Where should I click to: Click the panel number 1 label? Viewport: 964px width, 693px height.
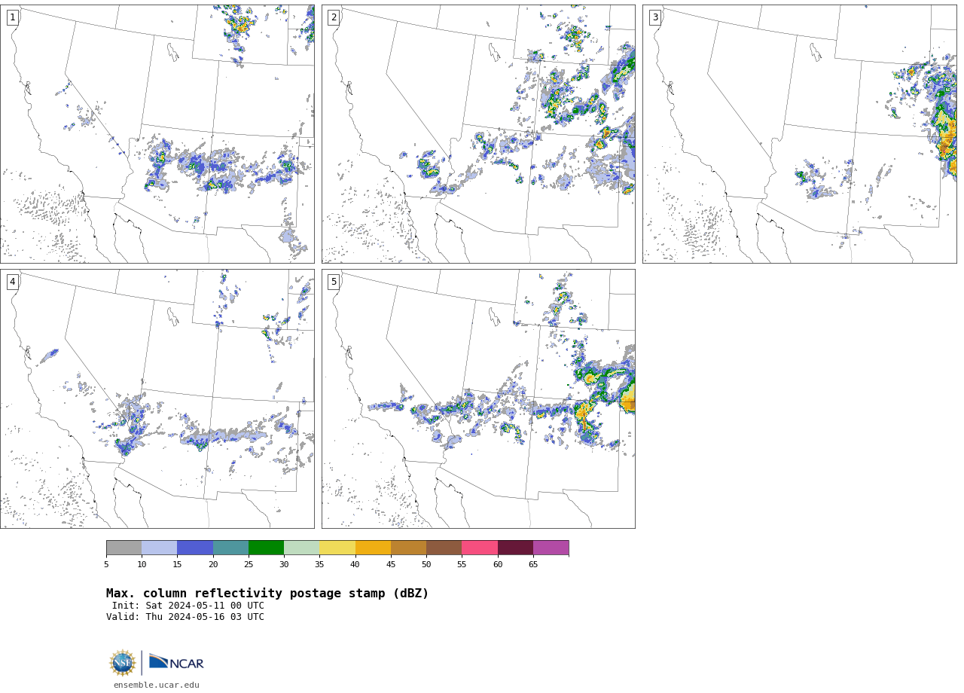(x=13, y=17)
